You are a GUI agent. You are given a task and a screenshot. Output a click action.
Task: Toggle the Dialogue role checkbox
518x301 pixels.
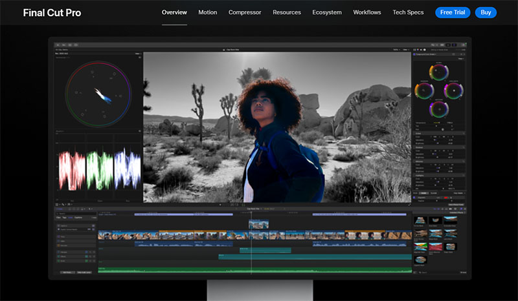coord(58,252)
